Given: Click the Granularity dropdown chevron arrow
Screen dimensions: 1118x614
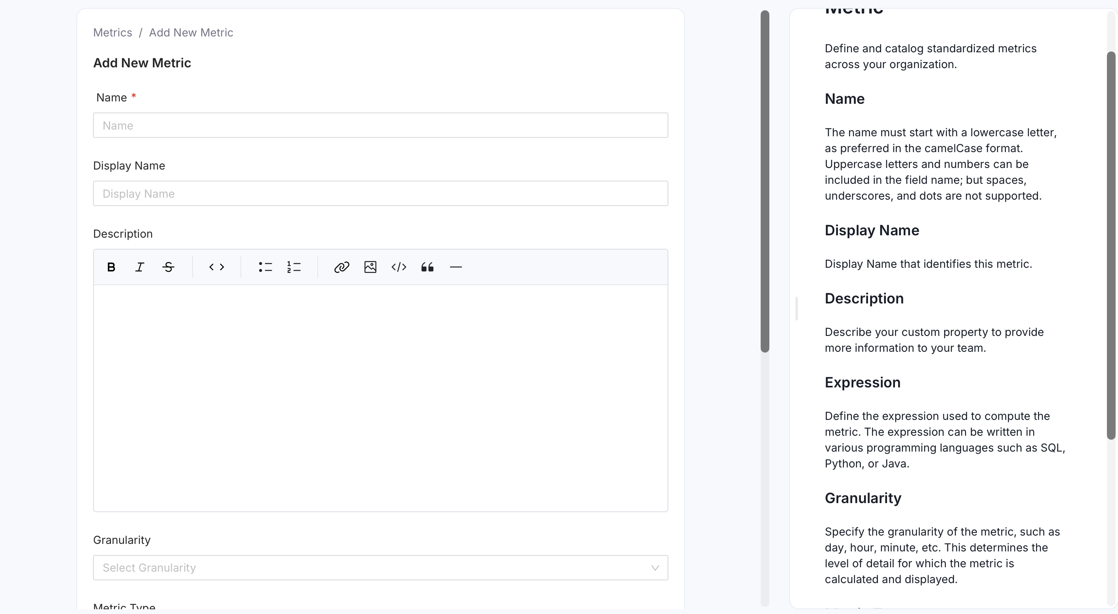Looking at the screenshot, I should tap(655, 568).
